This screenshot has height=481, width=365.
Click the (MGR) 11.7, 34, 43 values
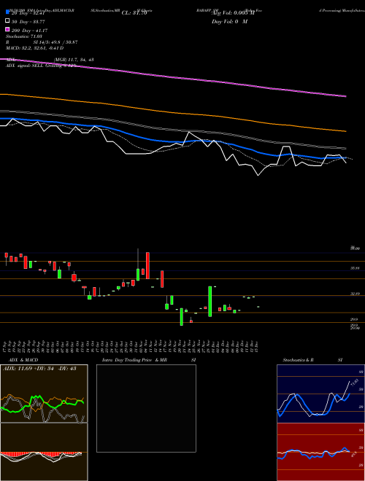74,60
